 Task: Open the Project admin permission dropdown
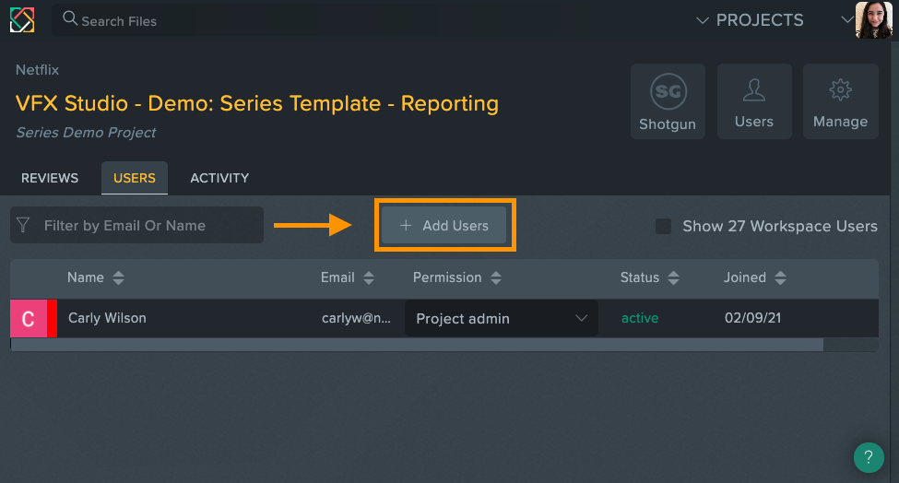pos(502,319)
